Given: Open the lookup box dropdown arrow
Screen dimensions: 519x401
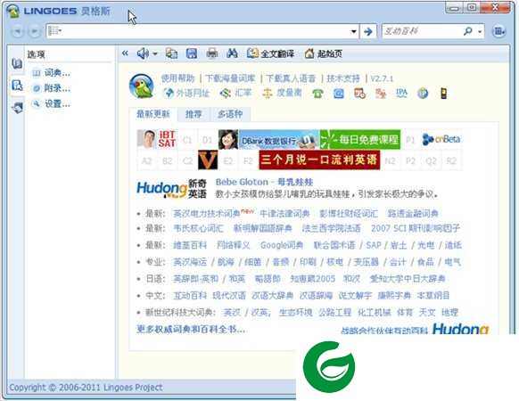Looking at the screenshot, I should (x=353, y=32).
